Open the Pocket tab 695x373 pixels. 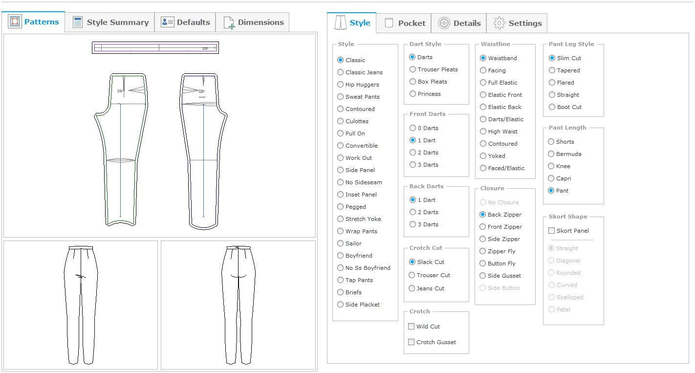pyautogui.click(x=405, y=23)
